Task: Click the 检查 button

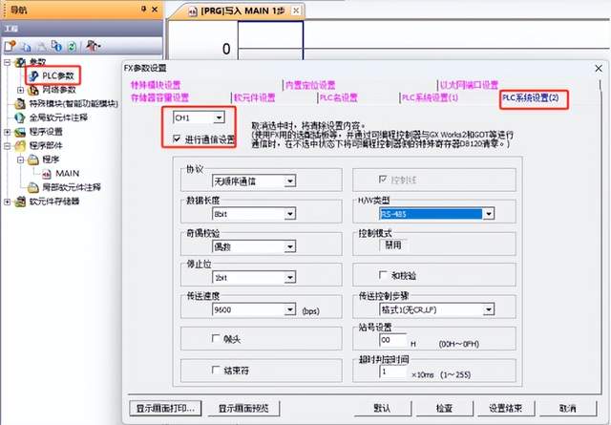Action: coord(443,408)
